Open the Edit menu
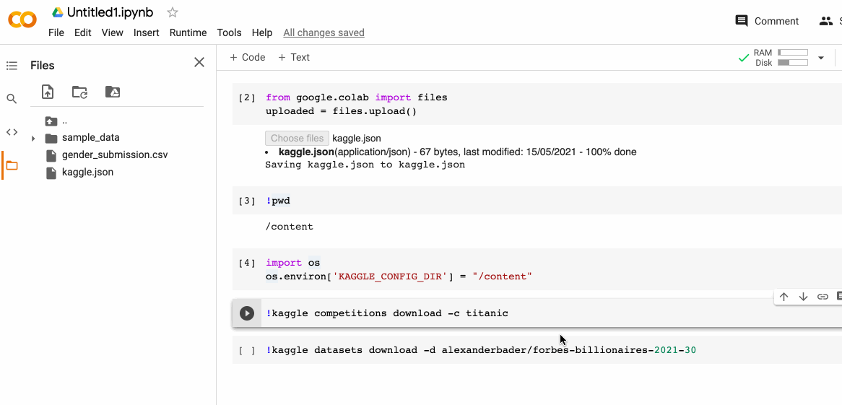Screen dimensions: 842x405 coord(83,32)
